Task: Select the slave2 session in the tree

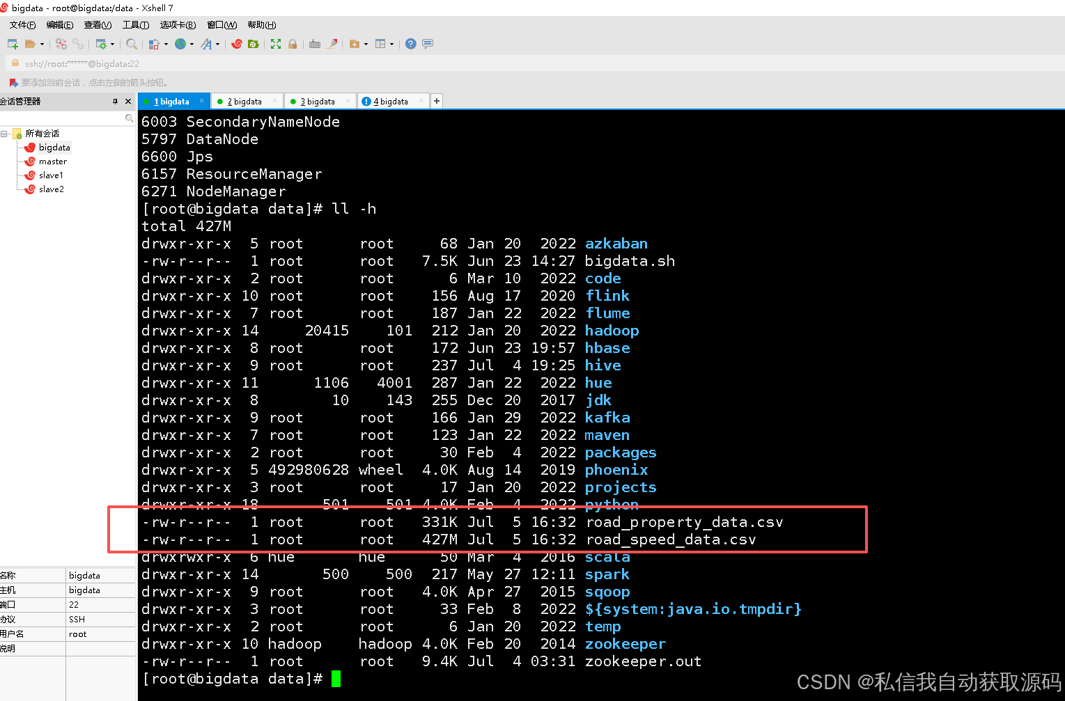Action: pyautogui.click(x=51, y=189)
